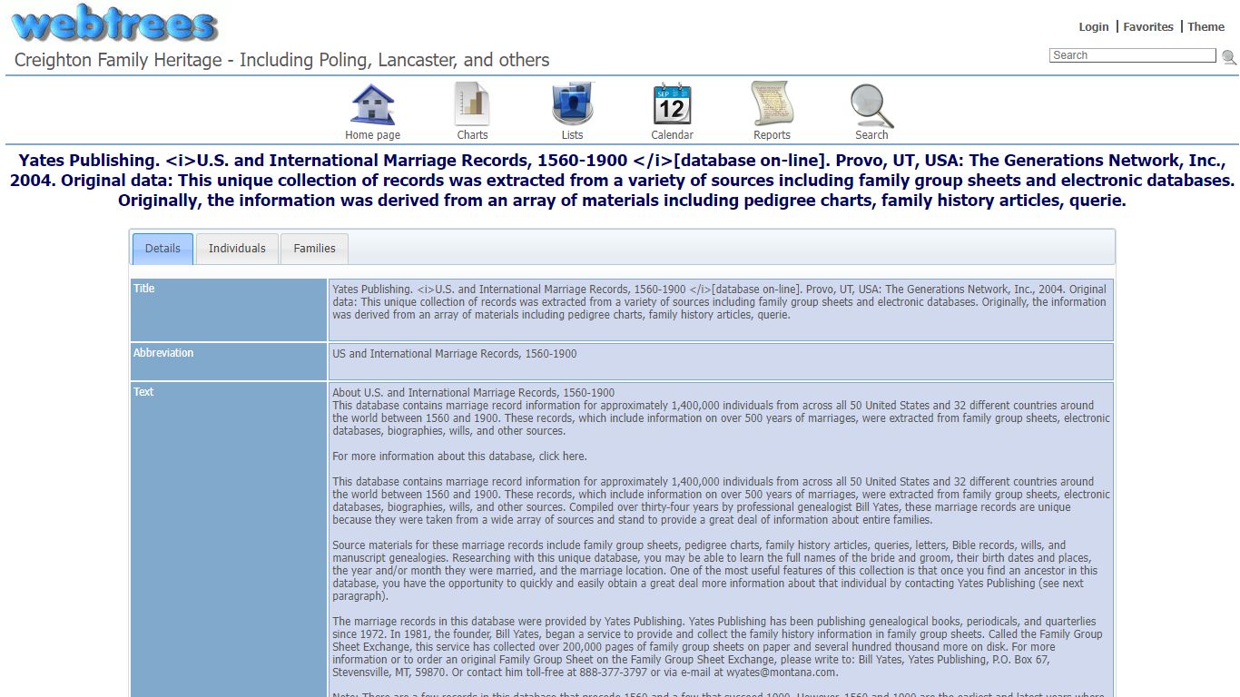Click the Login link
The image size is (1240, 697).
[1093, 27]
